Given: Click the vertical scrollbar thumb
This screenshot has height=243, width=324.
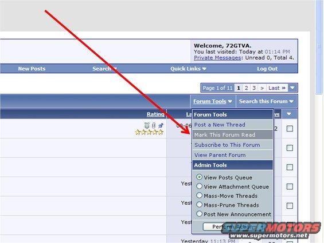Looking at the screenshot, I should [x=319, y=47].
